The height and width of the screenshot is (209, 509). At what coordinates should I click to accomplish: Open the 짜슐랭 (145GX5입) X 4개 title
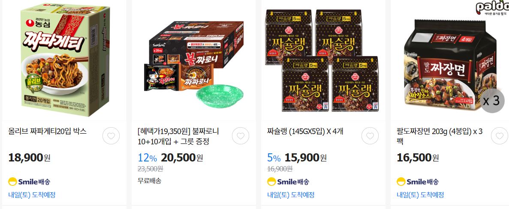click(305, 131)
